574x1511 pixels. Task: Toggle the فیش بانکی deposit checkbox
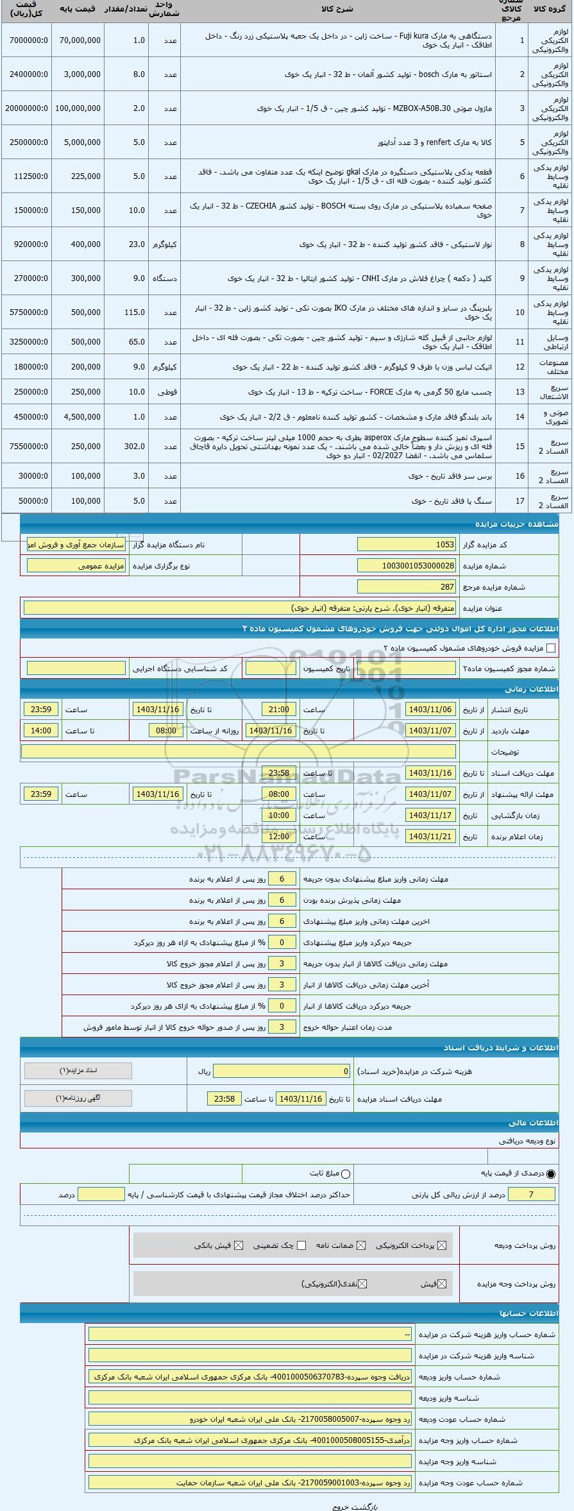[239, 1245]
